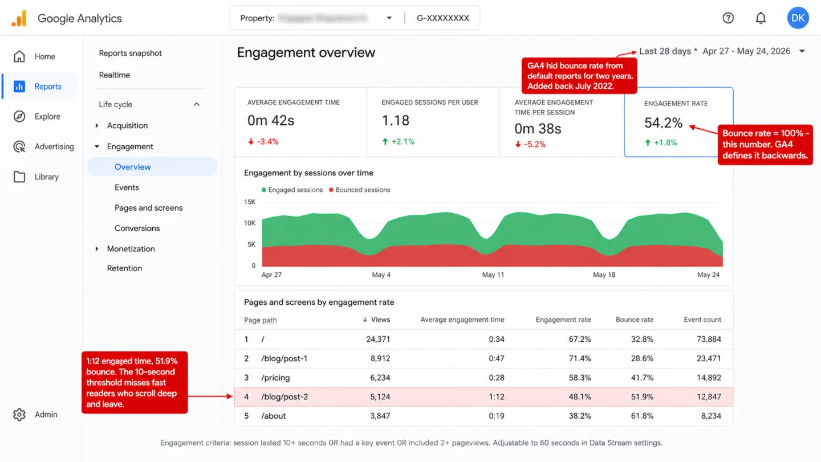Click the Average engagement time column header
Image resolution: width=821 pixels, height=462 pixels.
point(462,320)
